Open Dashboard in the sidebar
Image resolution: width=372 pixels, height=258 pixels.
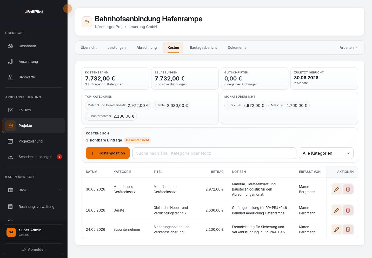(34, 46)
